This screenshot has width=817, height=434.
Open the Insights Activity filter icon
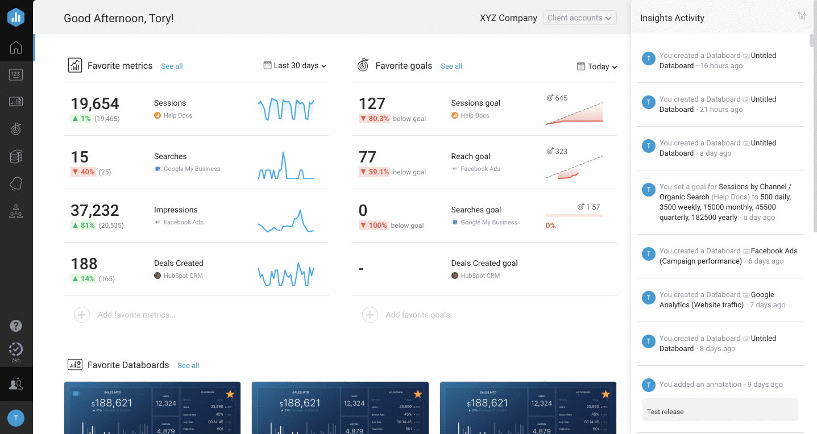click(x=802, y=15)
